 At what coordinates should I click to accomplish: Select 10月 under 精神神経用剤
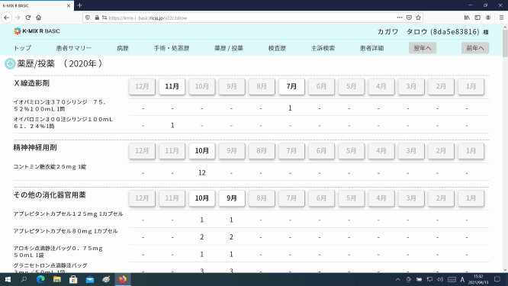tap(202, 151)
